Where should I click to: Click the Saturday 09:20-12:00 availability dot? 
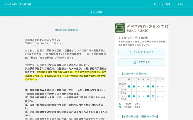point(153,86)
